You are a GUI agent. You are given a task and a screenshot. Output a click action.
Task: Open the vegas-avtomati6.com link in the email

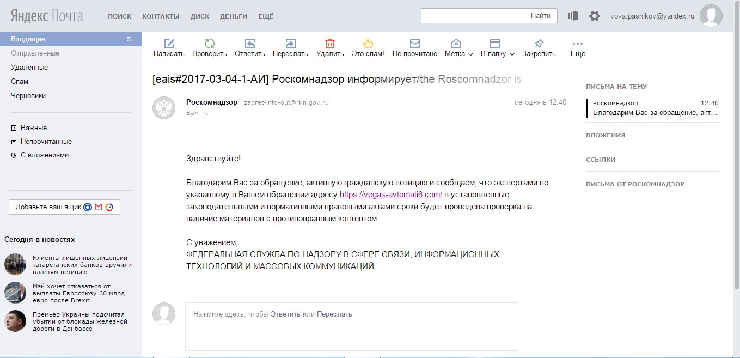(390, 195)
